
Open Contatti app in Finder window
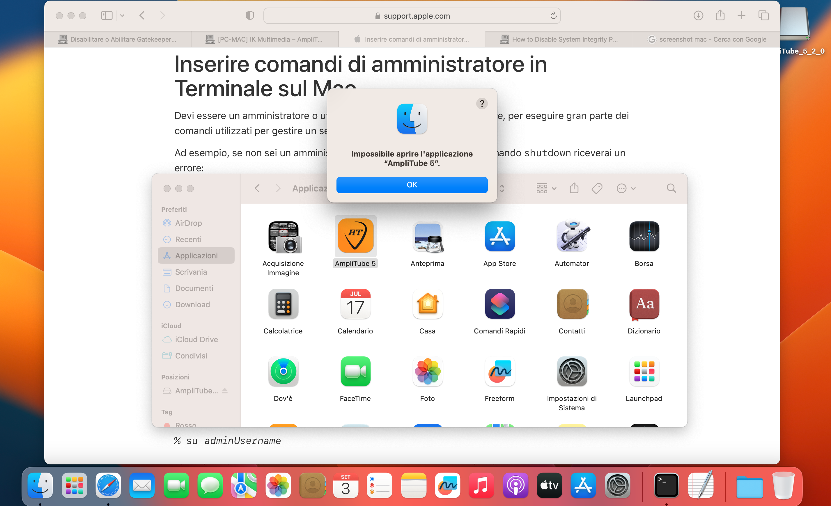tap(572, 304)
